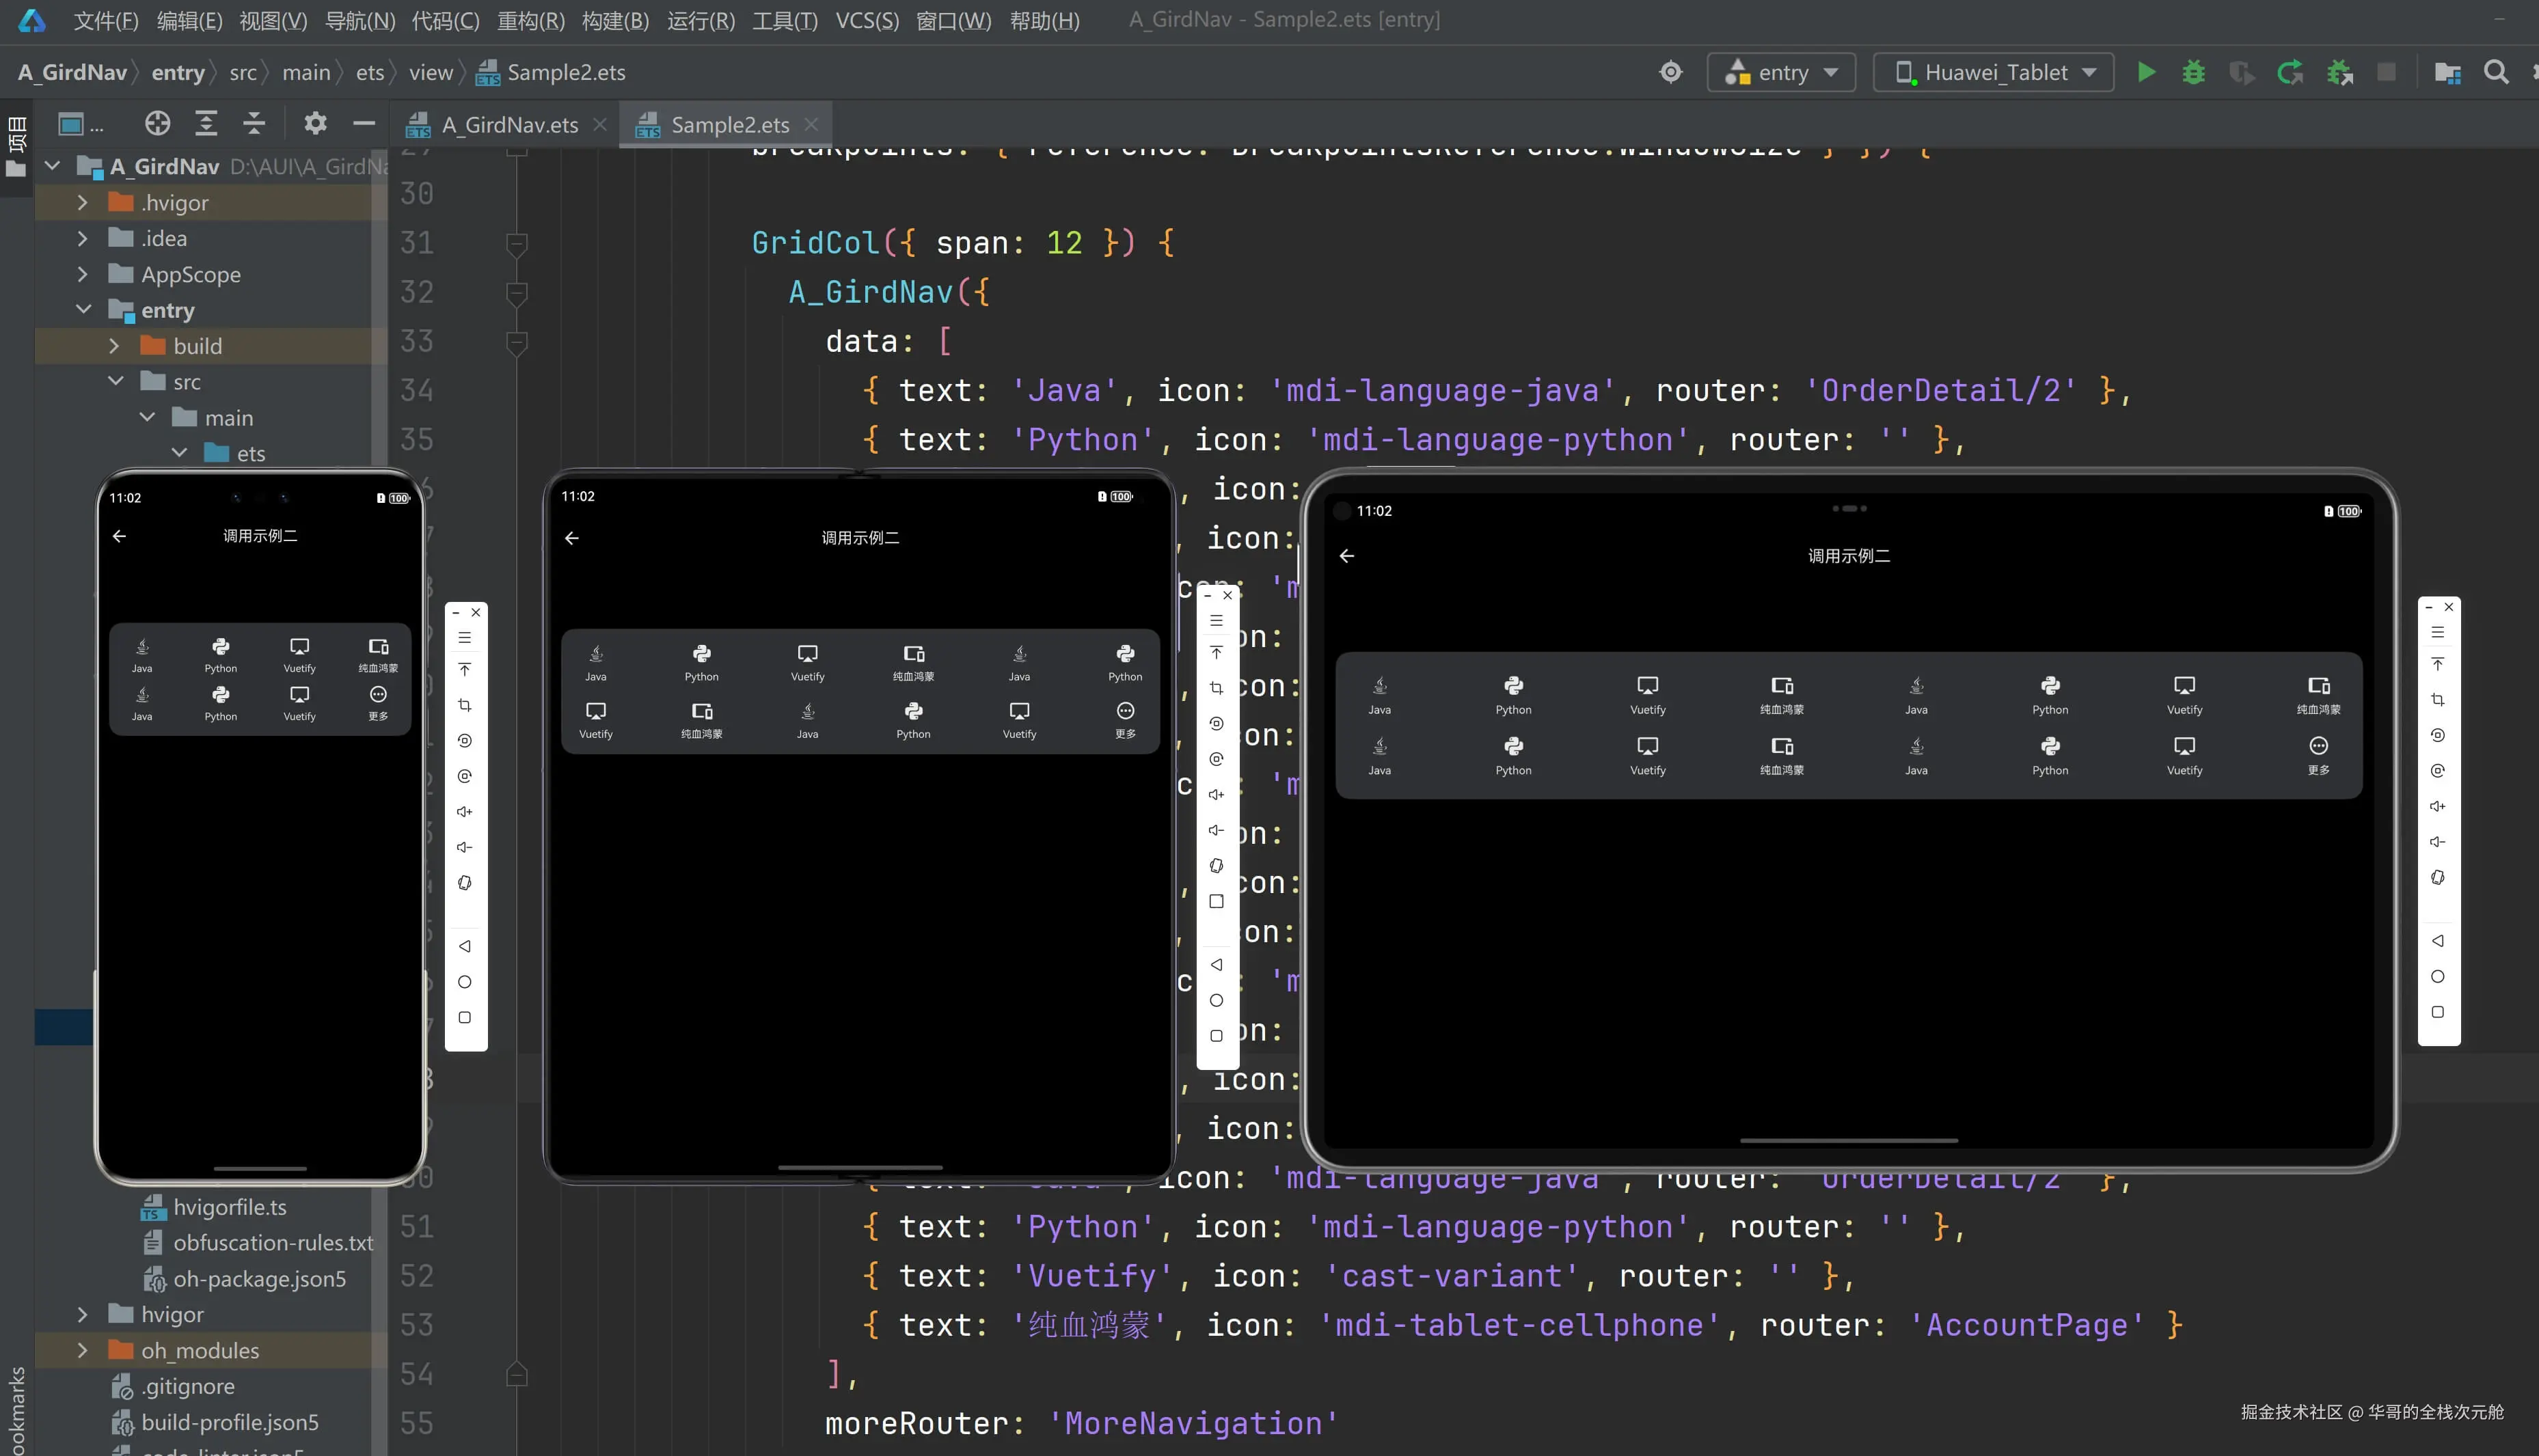Toggle code fold marker at line 33

click(x=517, y=342)
